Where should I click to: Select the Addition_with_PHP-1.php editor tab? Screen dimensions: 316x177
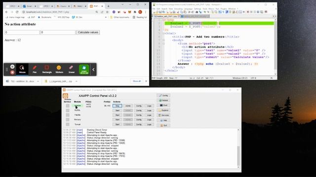[x=167, y=16]
